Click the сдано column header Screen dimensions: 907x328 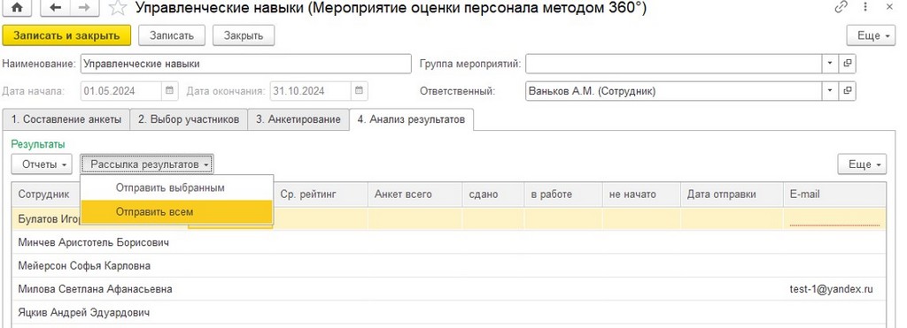[492, 195]
